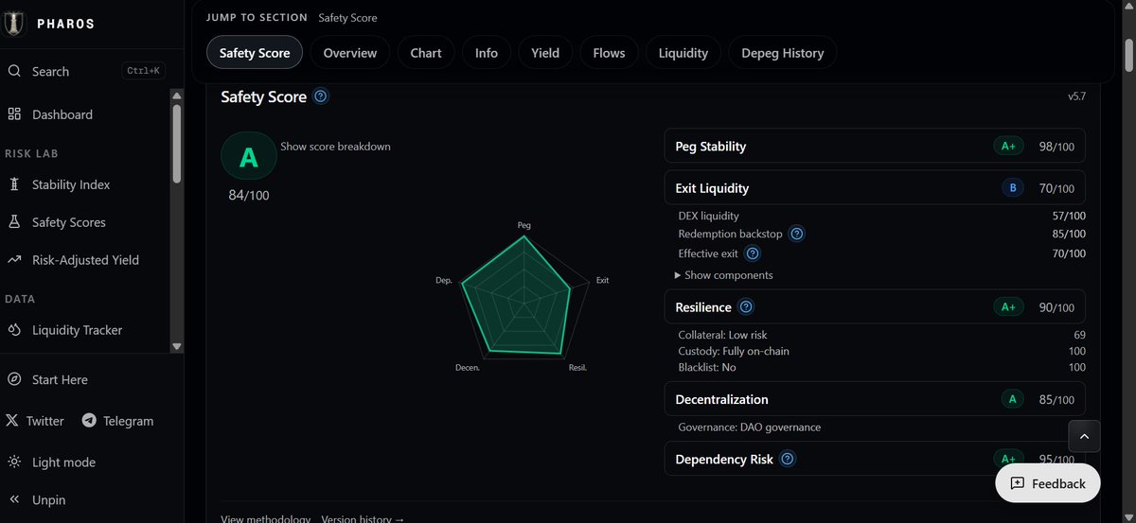Click the A+ badge on Resilience
This screenshot has height=523, width=1136.
tap(1009, 307)
